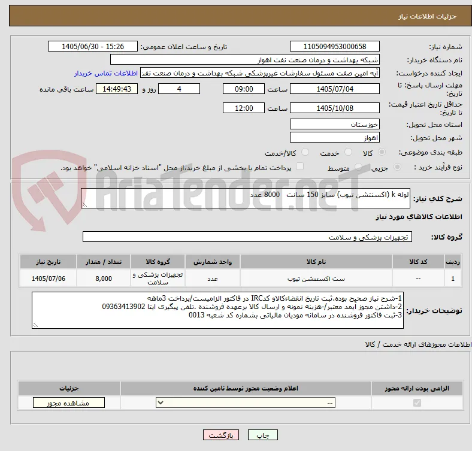Click the ردیف column header
The image size is (472, 451).
tap(453, 262)
